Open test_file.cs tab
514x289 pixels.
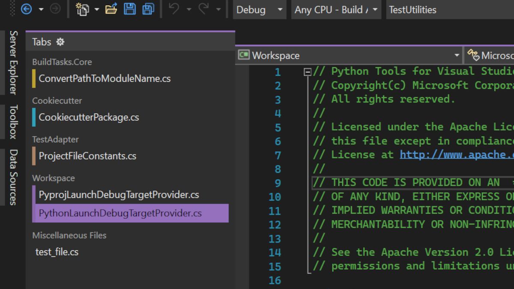(57, 252)
